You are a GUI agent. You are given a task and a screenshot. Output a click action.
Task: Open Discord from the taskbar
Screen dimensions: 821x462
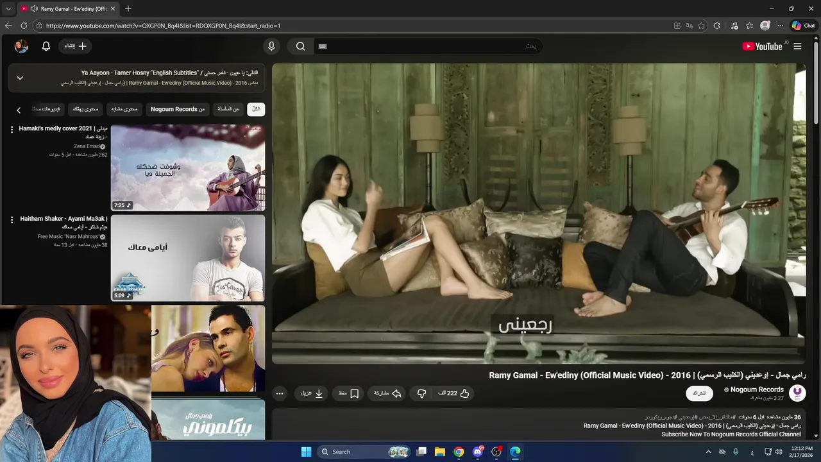tap(478, 452)
